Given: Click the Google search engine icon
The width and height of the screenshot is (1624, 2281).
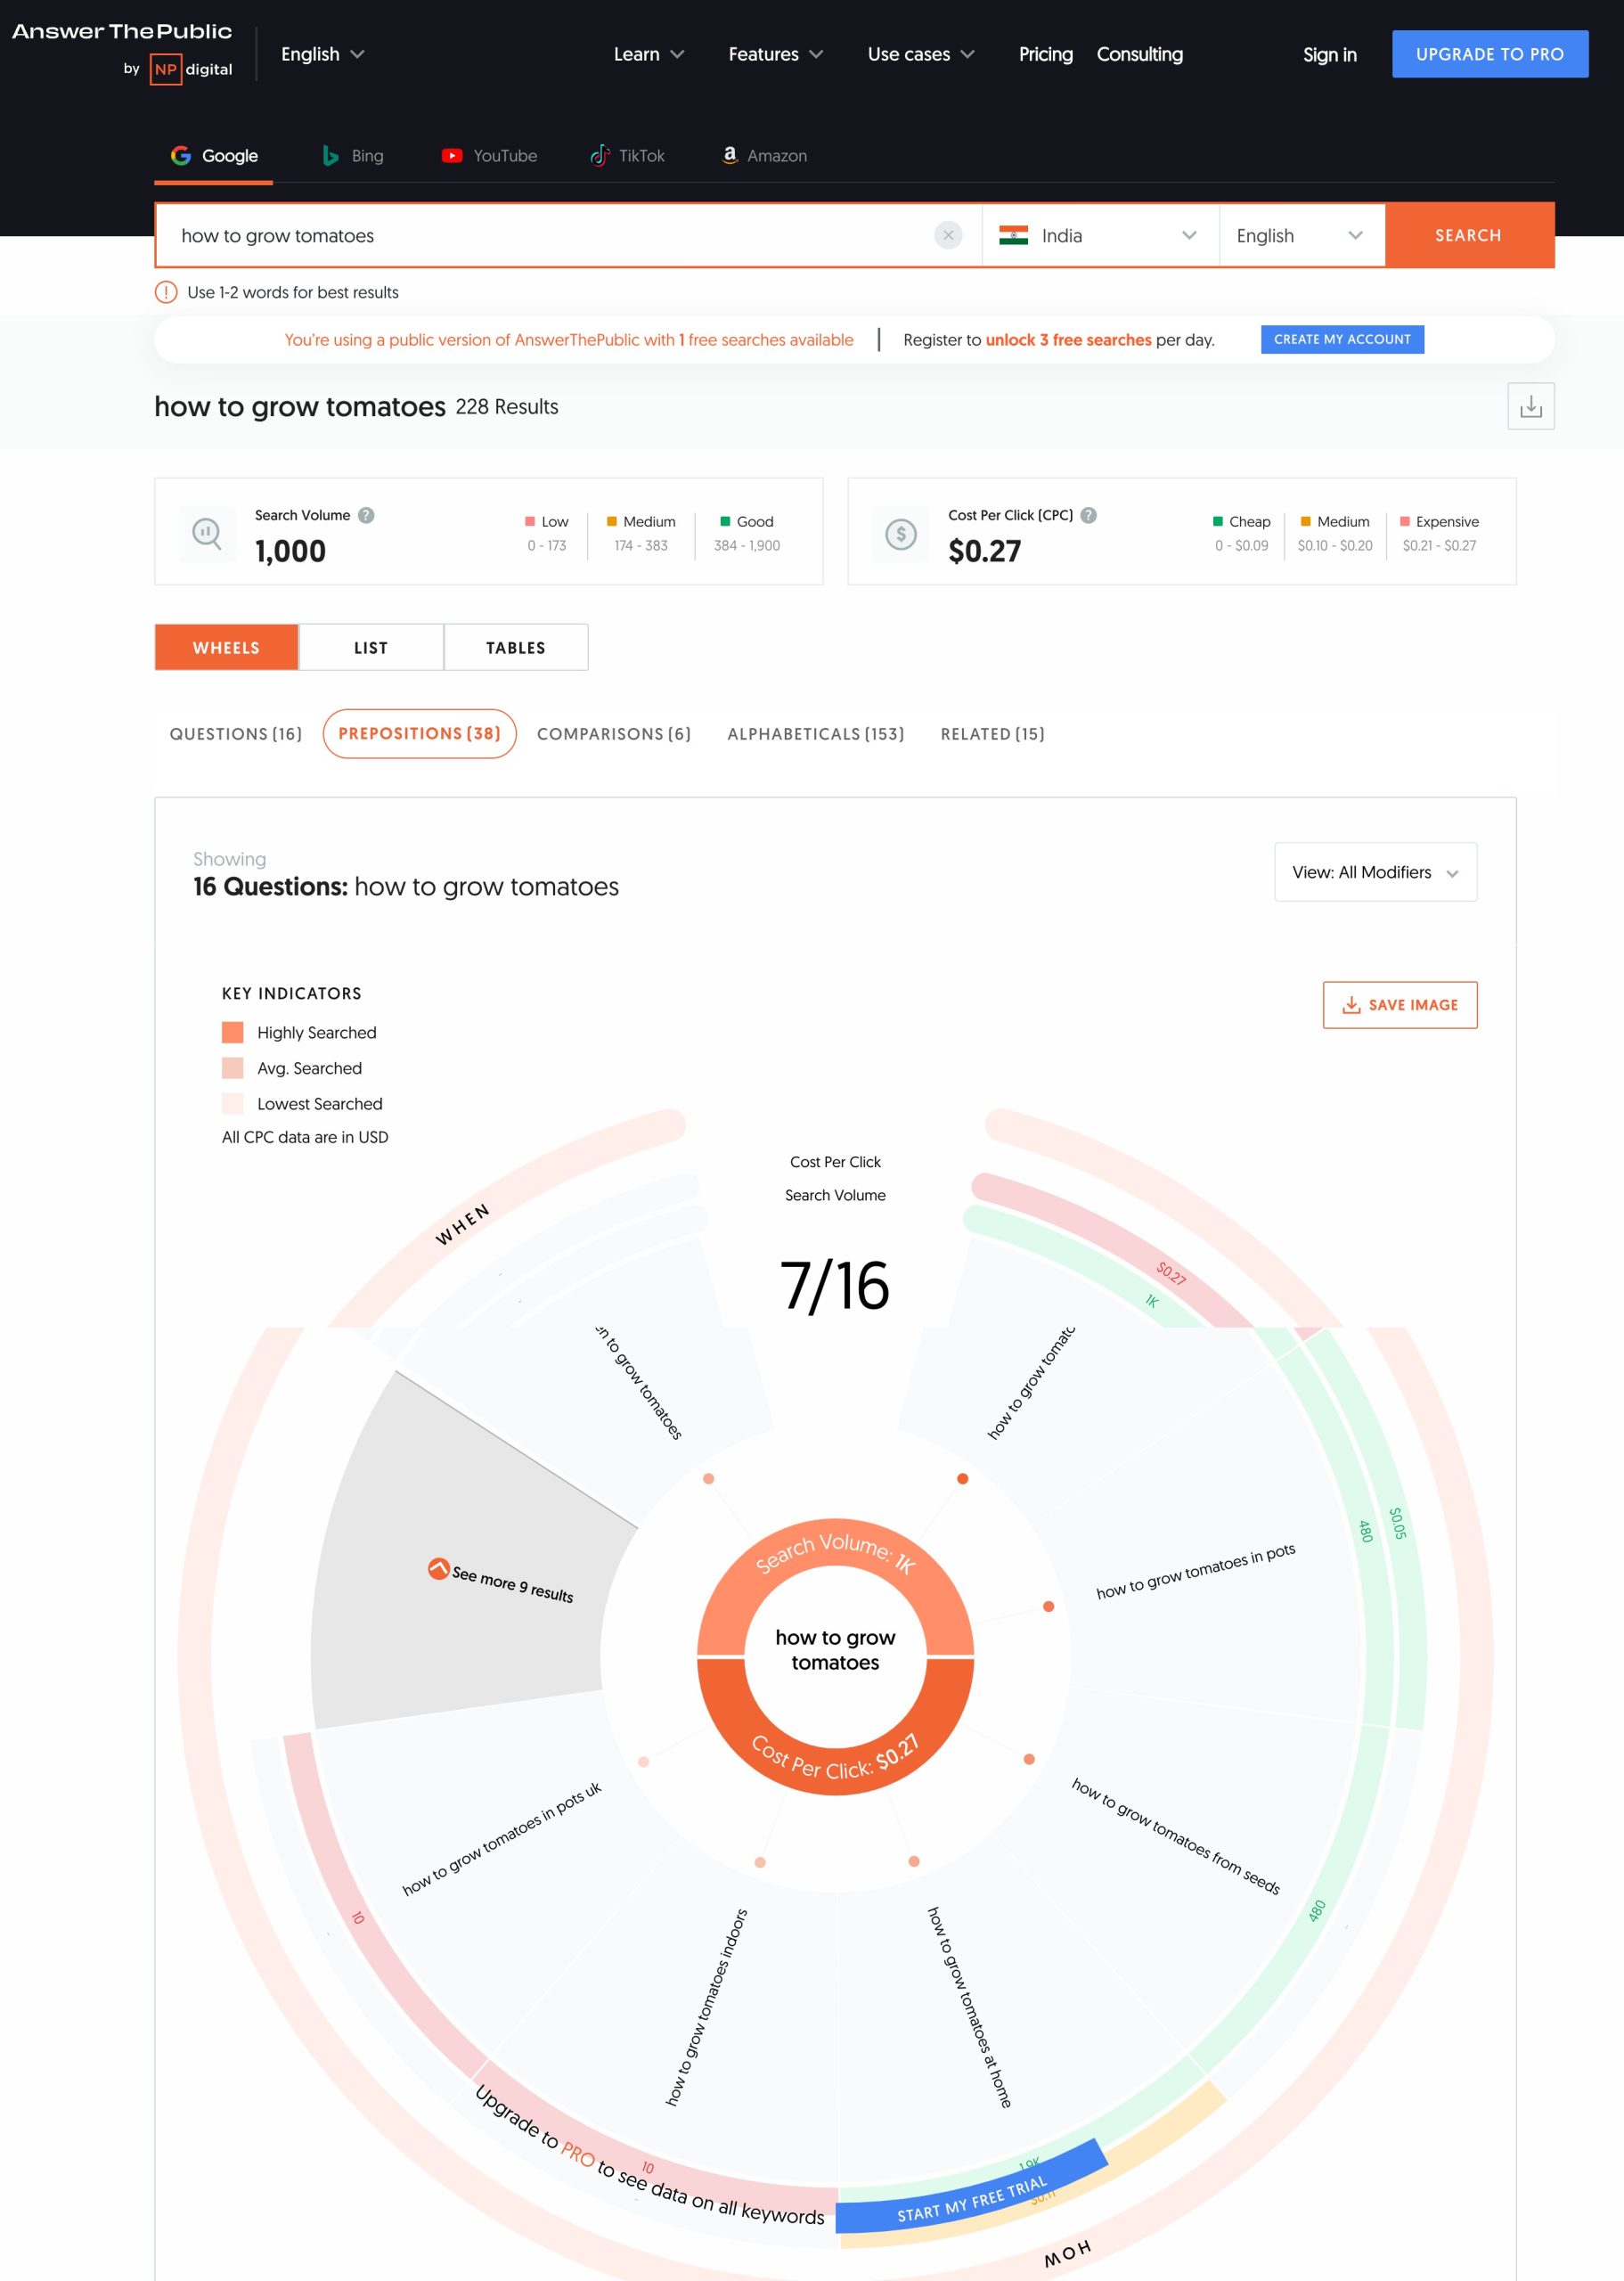Looking at the screenshot, I should click(x=181, y=156).
